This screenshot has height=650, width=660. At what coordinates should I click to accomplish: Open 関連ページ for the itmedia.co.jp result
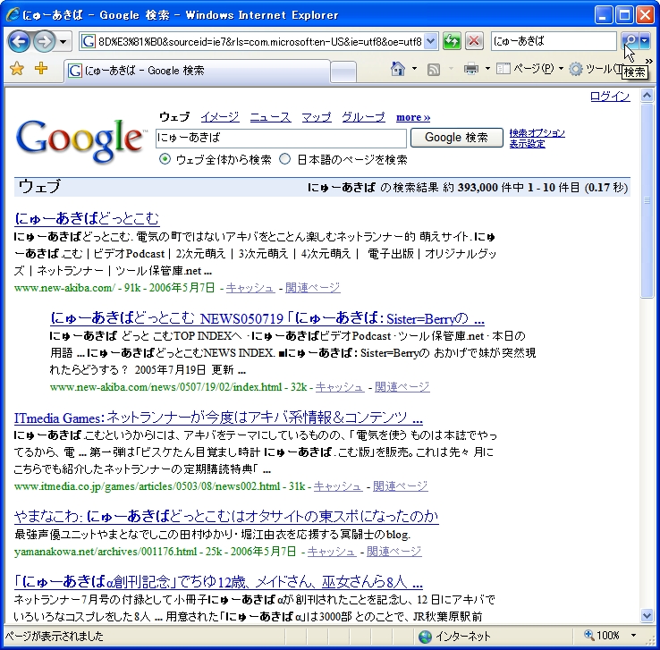point(401,486)
